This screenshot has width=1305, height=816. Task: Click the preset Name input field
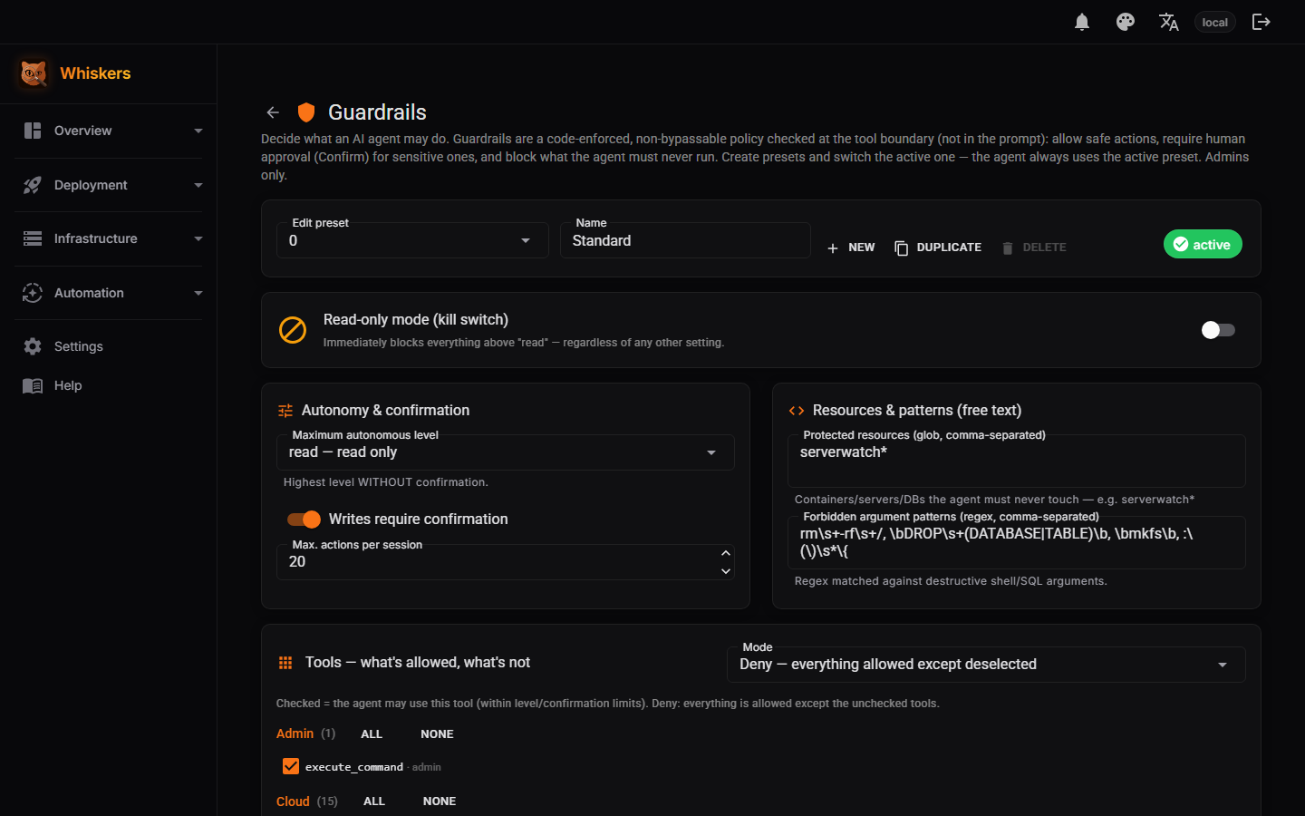(x=685, y=240)
